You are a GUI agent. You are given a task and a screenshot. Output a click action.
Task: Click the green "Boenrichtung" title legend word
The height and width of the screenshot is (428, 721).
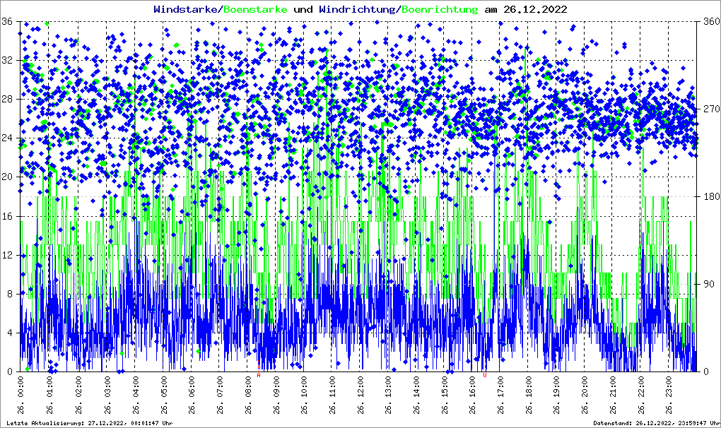point(440,9)
